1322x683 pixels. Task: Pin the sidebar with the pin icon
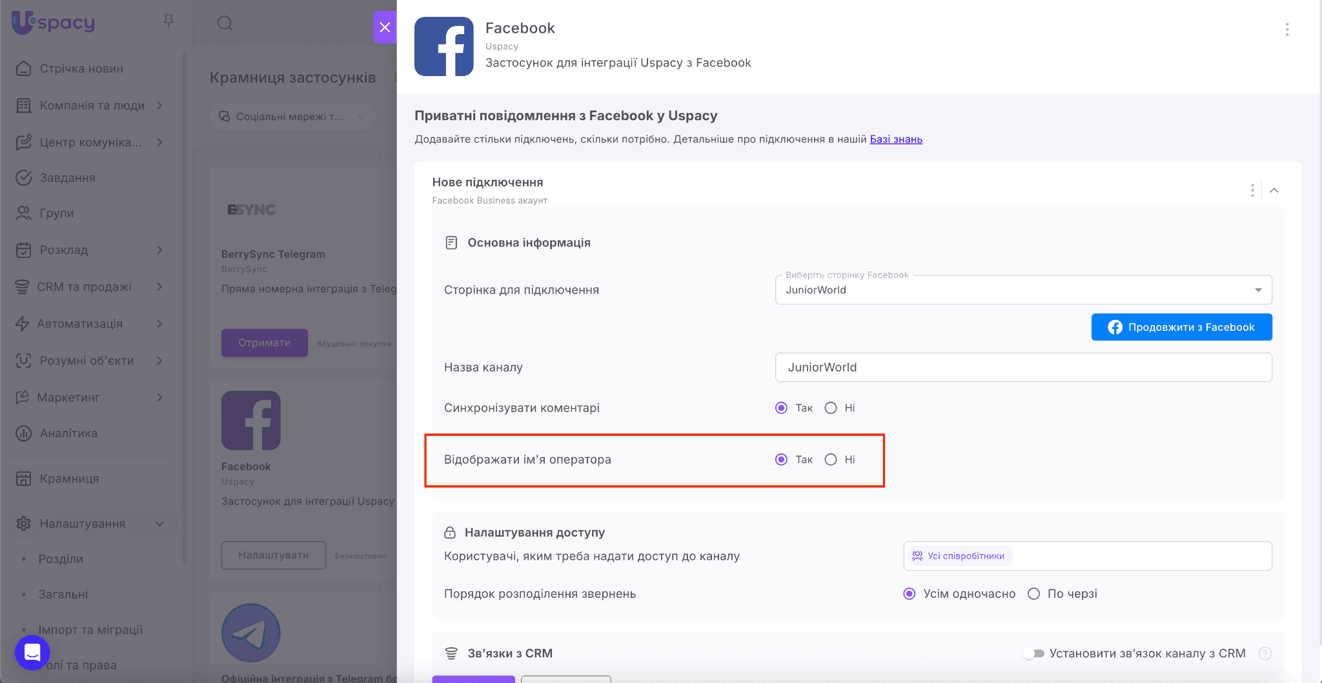[168, 21]
